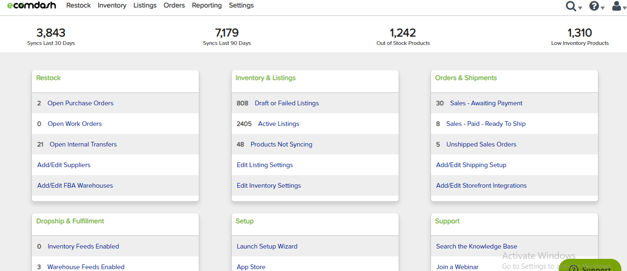Viewport: 627px width, 271px height.
Task: View Products Not Syncing
Action: click(x=281, y=144)
